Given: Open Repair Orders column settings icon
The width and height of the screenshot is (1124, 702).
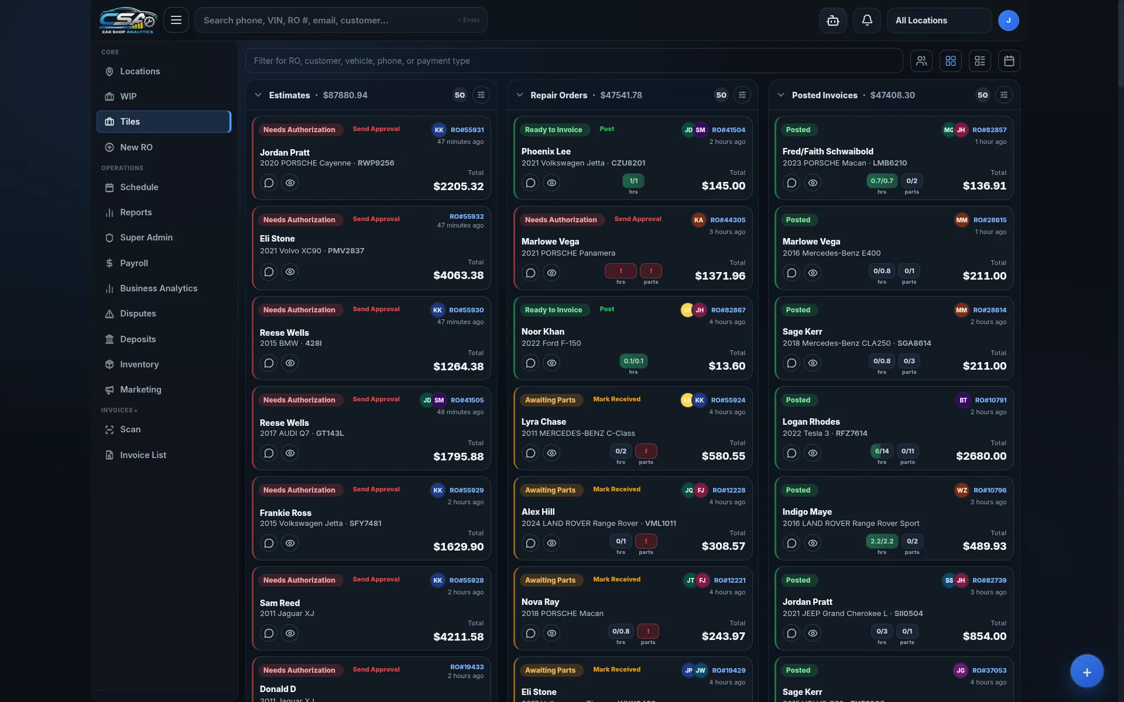Looking at the screenshot, I should coord(742,95).
